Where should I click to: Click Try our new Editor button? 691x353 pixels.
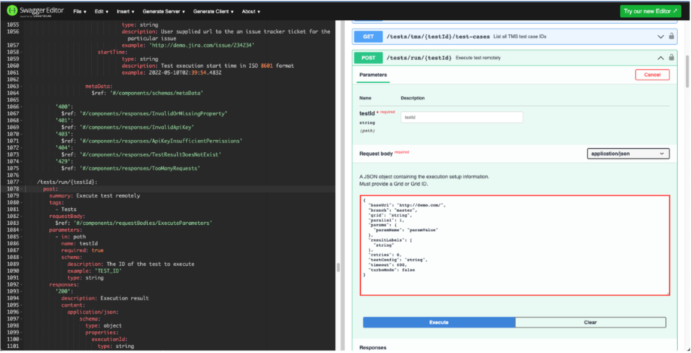(x=650, y=11)
